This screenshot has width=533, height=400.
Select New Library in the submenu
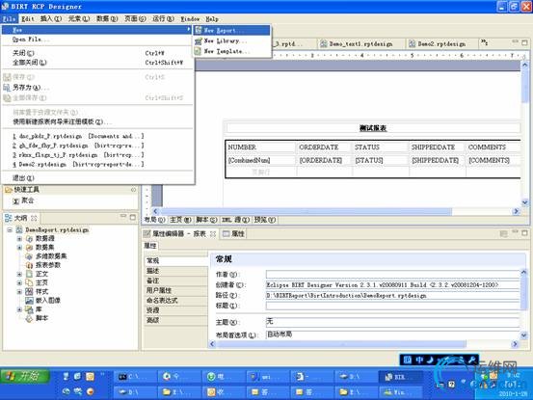coord(232,40)
